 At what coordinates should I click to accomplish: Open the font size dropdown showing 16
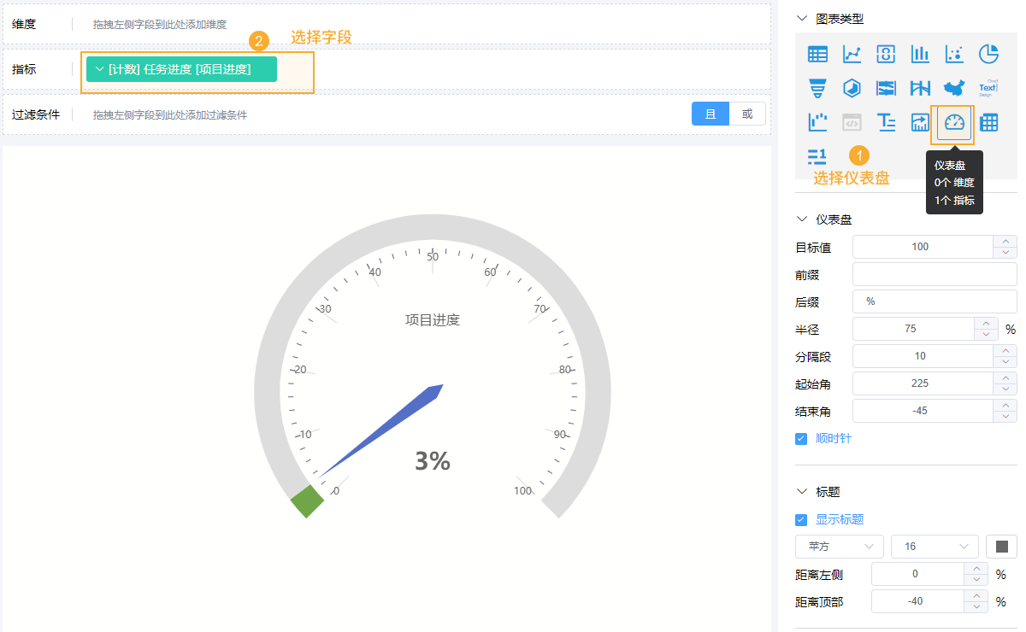[x=935, y=546]
